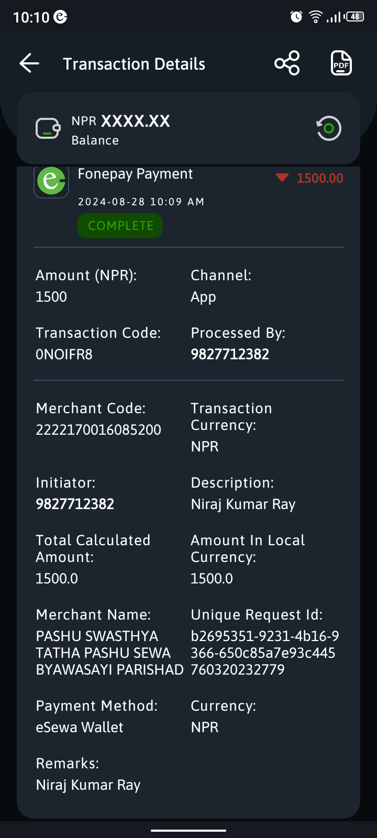This screenshot has height=838, width=377.
Task: Tap the hidden NPR XXXX.XX balance
Action: (x=121, y=121)
